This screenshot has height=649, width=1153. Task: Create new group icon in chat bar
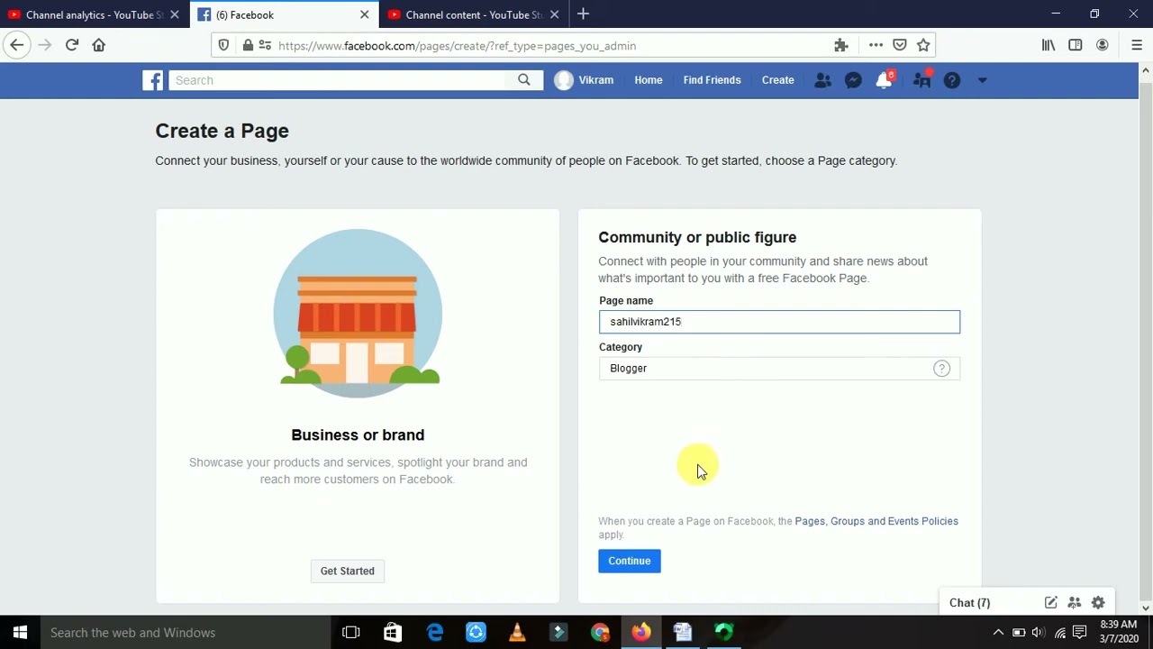click(x=1074, y=603)
